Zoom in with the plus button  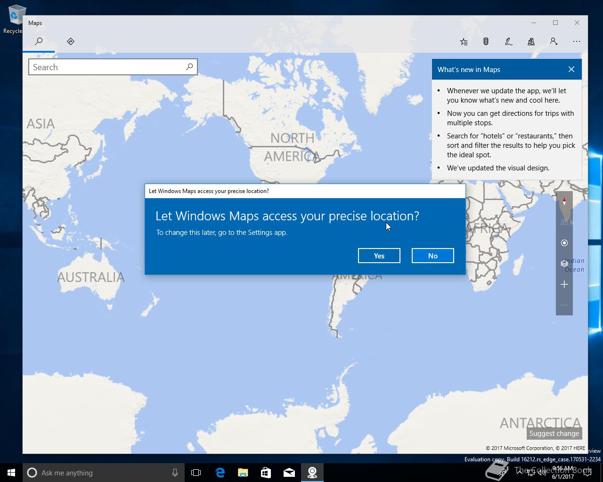coord(564,284)
